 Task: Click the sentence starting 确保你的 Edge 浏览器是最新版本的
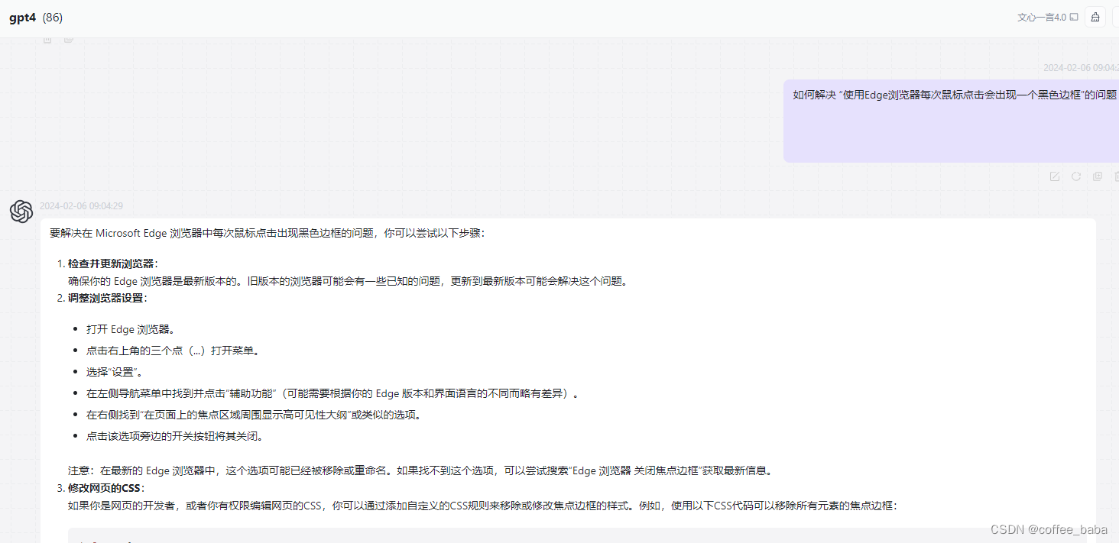pos(350,281)
